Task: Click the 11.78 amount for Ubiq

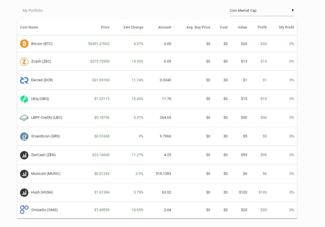Action: pyautogui.click(x=166, y=99)
